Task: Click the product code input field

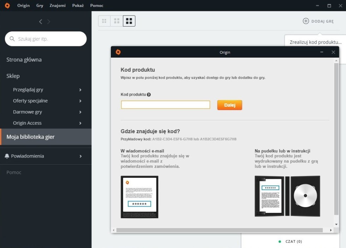Action: click(x=166, y=105)
